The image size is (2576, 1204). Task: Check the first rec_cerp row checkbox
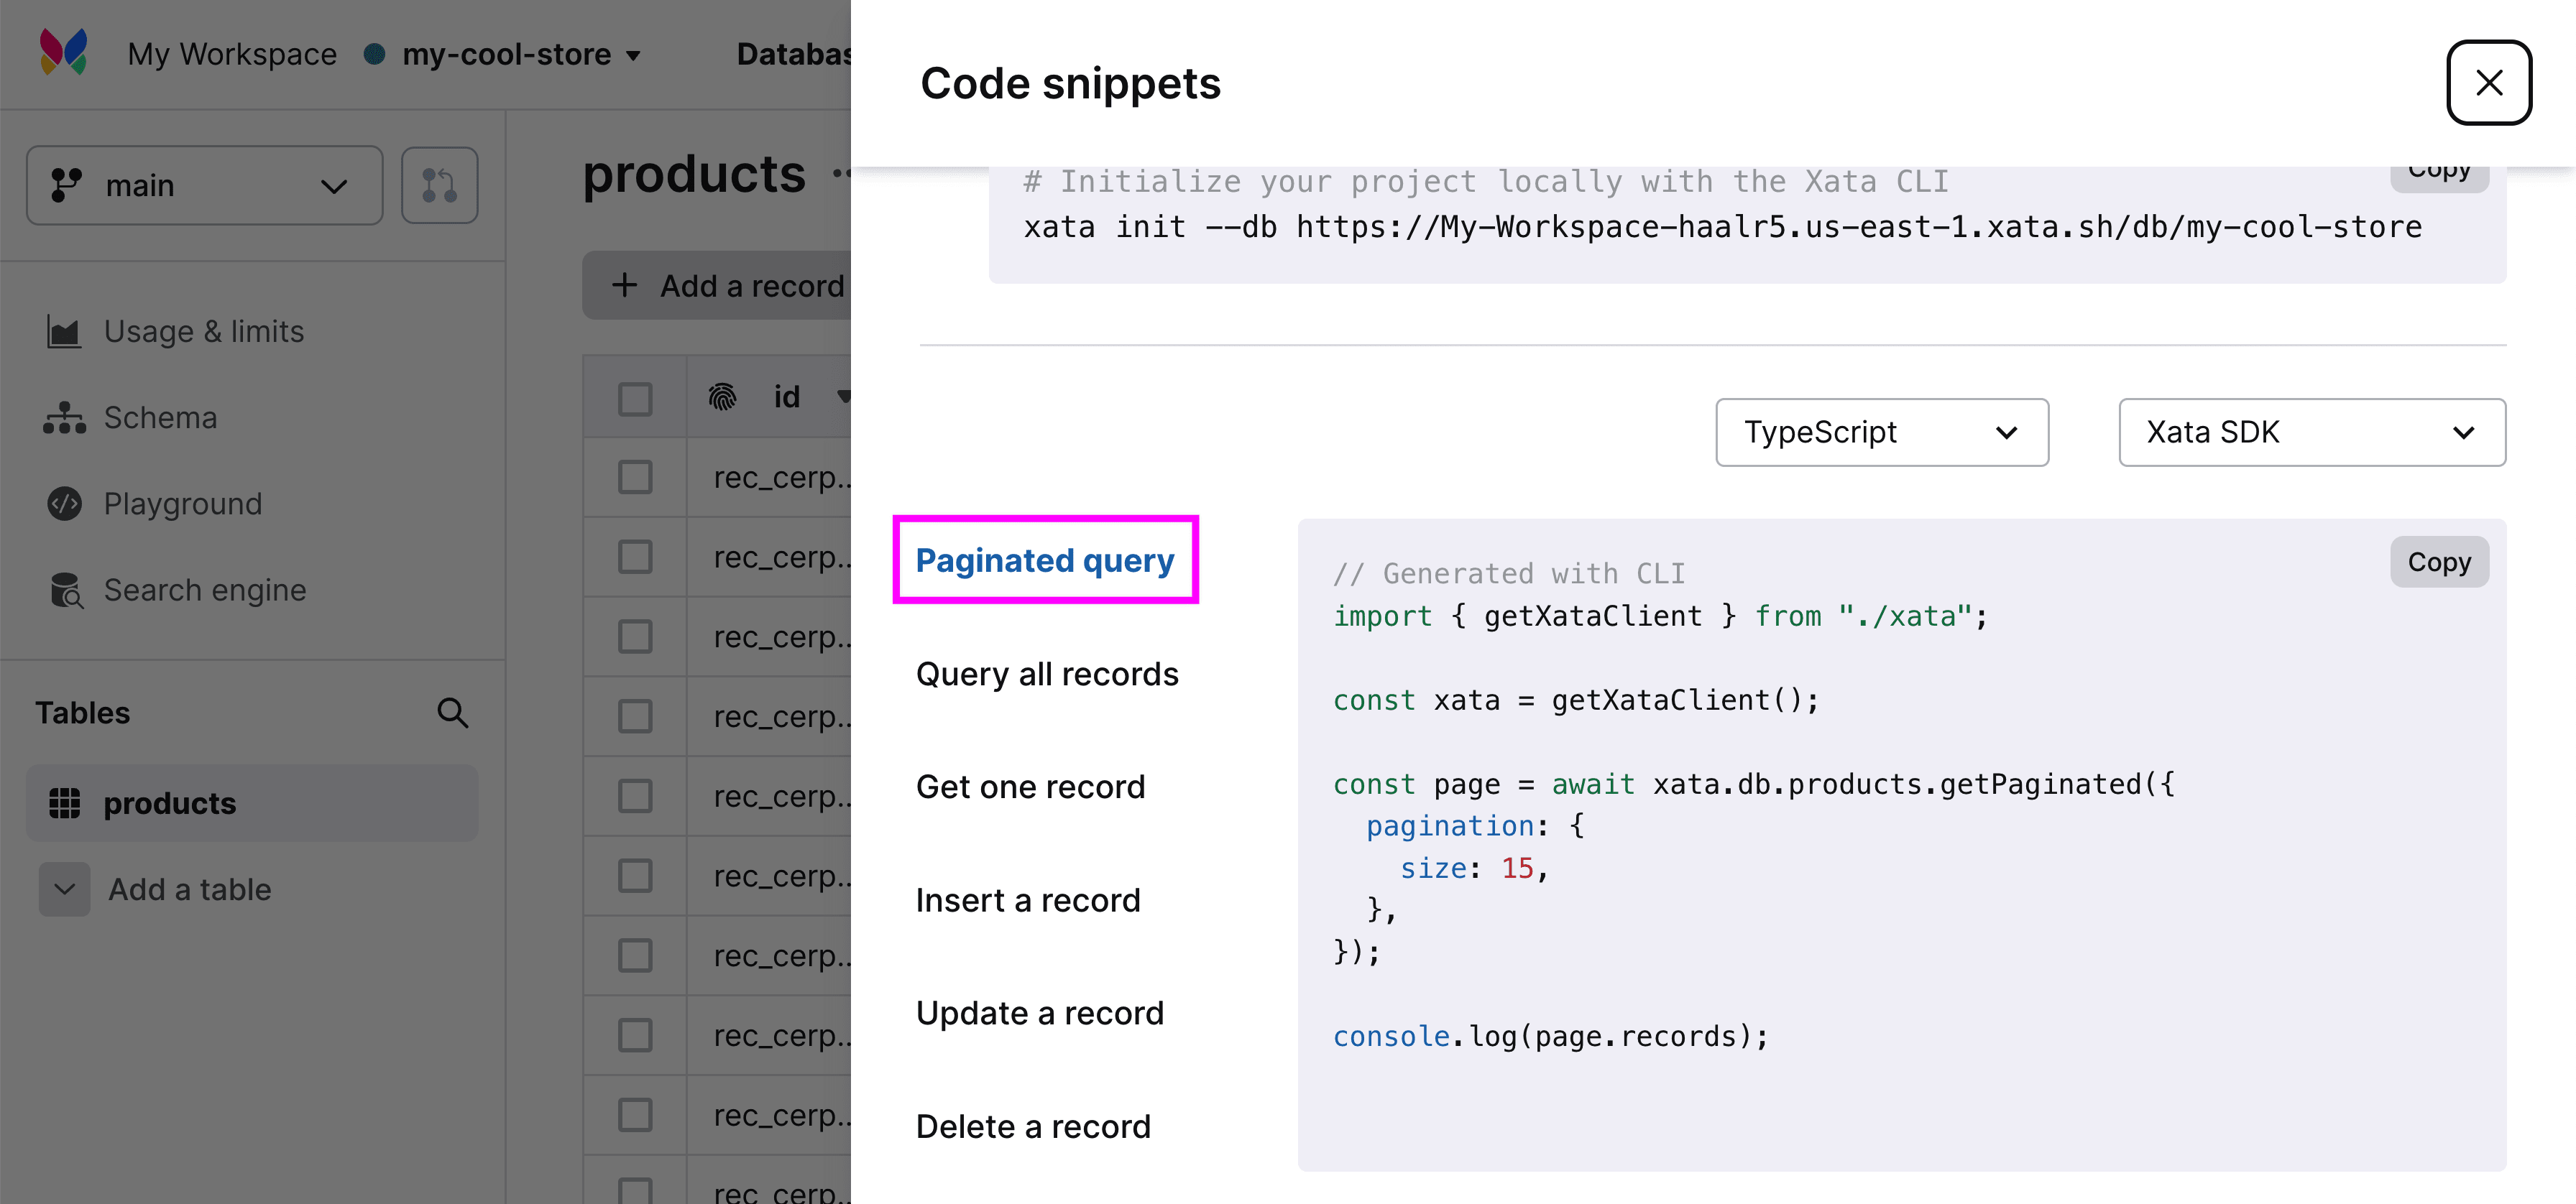635,478
